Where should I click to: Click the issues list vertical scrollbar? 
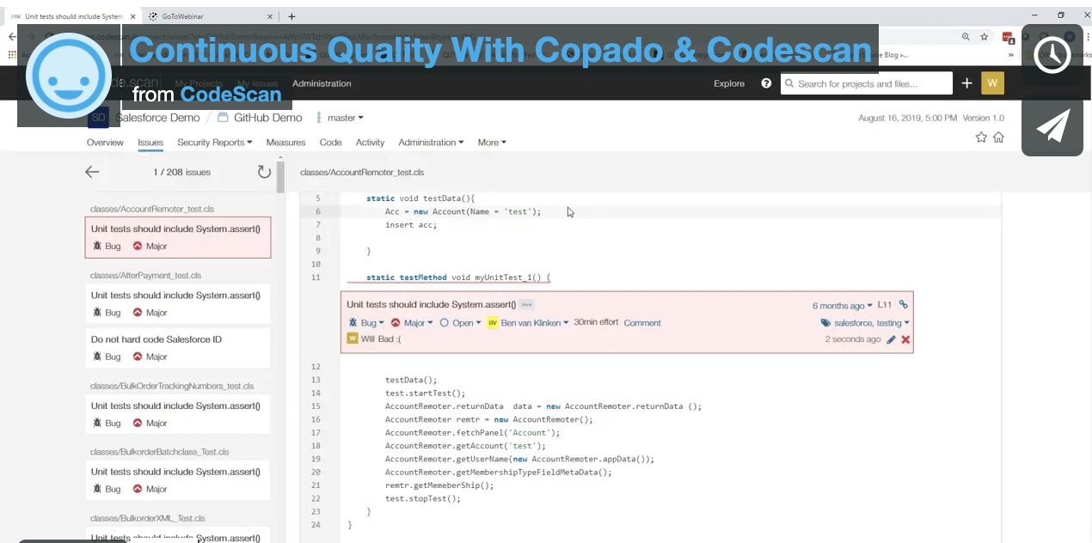pyautogui.click(x=280, y=176)
